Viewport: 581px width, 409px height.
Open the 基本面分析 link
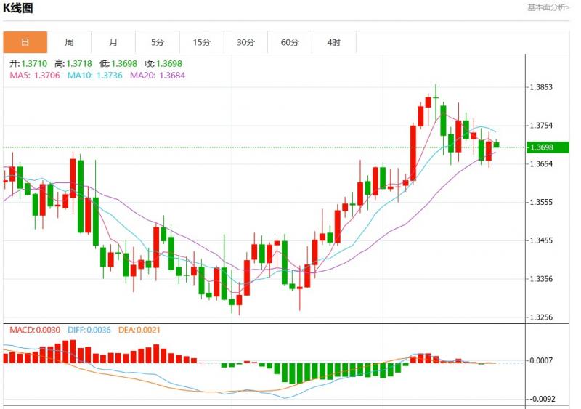548,7
